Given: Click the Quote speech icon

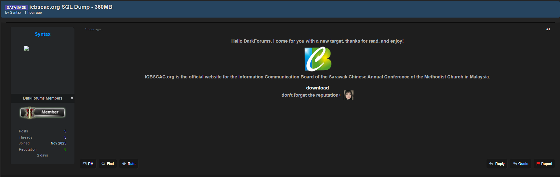Looking at the screenshot, I should click(515, 164).
